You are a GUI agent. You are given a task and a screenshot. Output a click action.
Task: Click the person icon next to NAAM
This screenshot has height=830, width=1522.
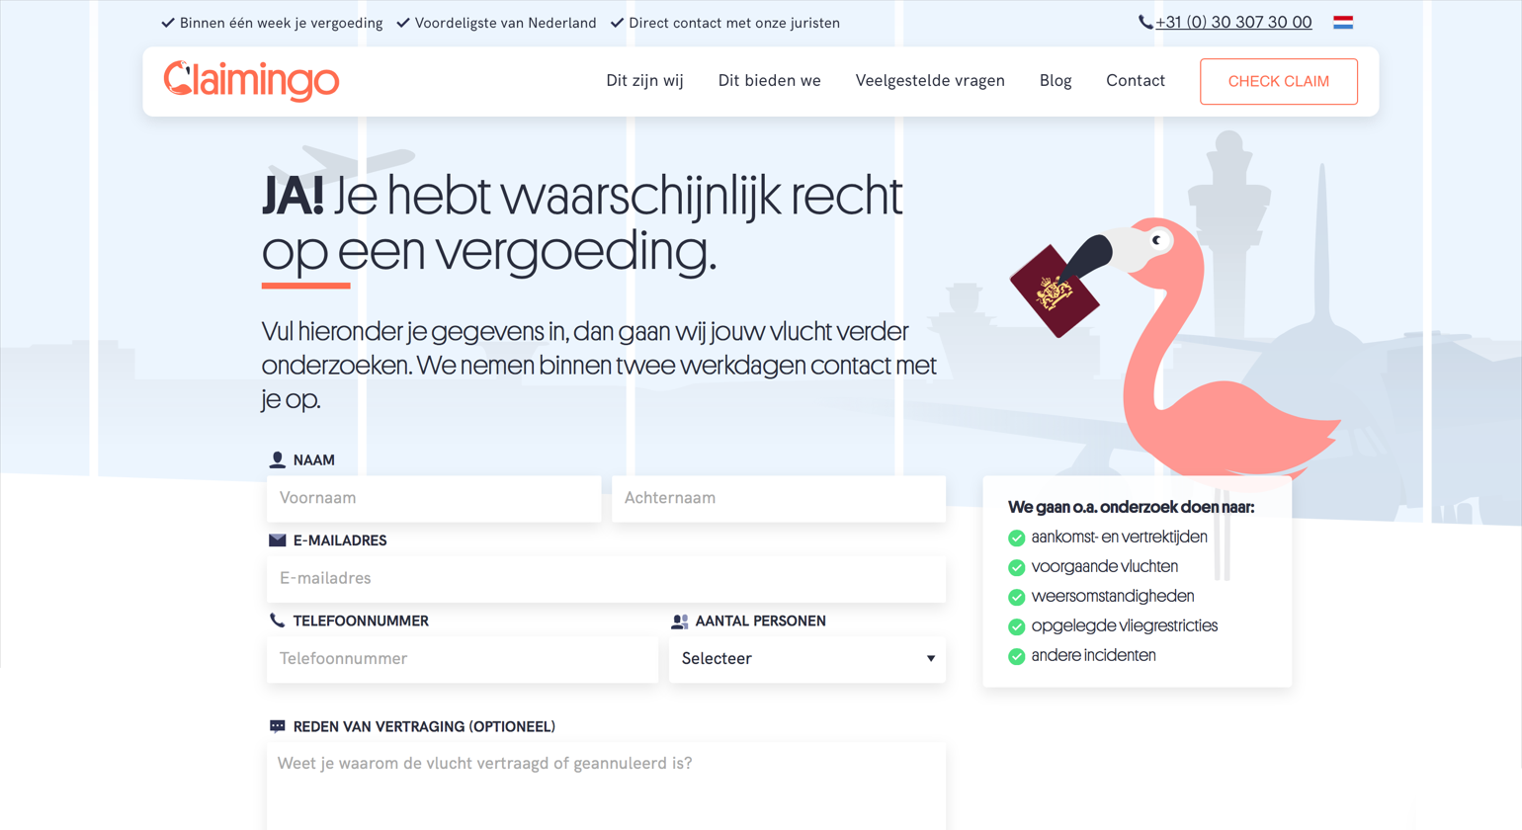278,460
